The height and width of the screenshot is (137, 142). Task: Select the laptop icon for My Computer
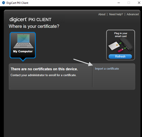click(x=23, y=41)
